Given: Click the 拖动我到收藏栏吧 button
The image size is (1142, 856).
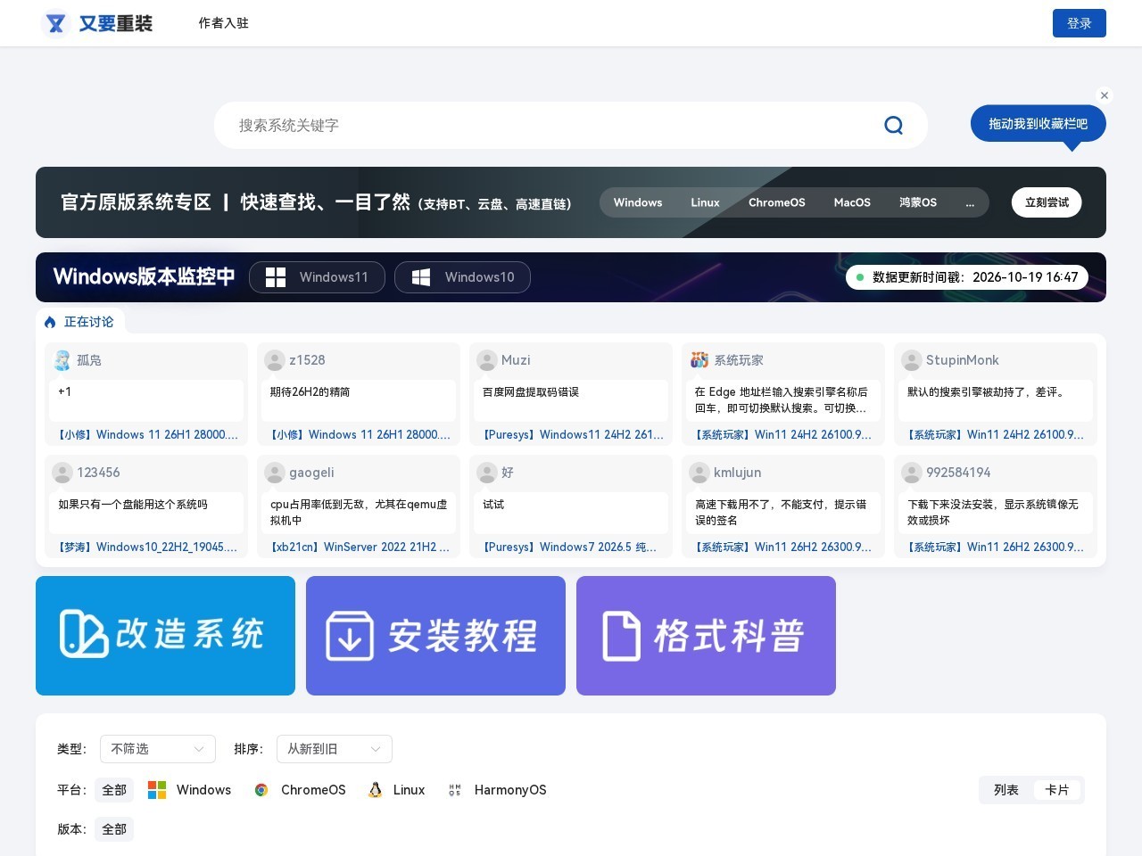Looking at the screenshot, I should pyautogui.click(x=1039, y=124).
